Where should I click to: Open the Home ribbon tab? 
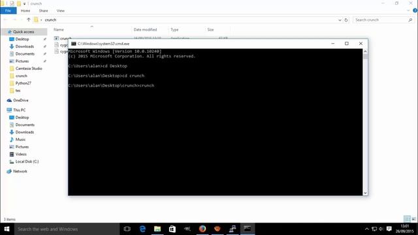pos(25,10)
